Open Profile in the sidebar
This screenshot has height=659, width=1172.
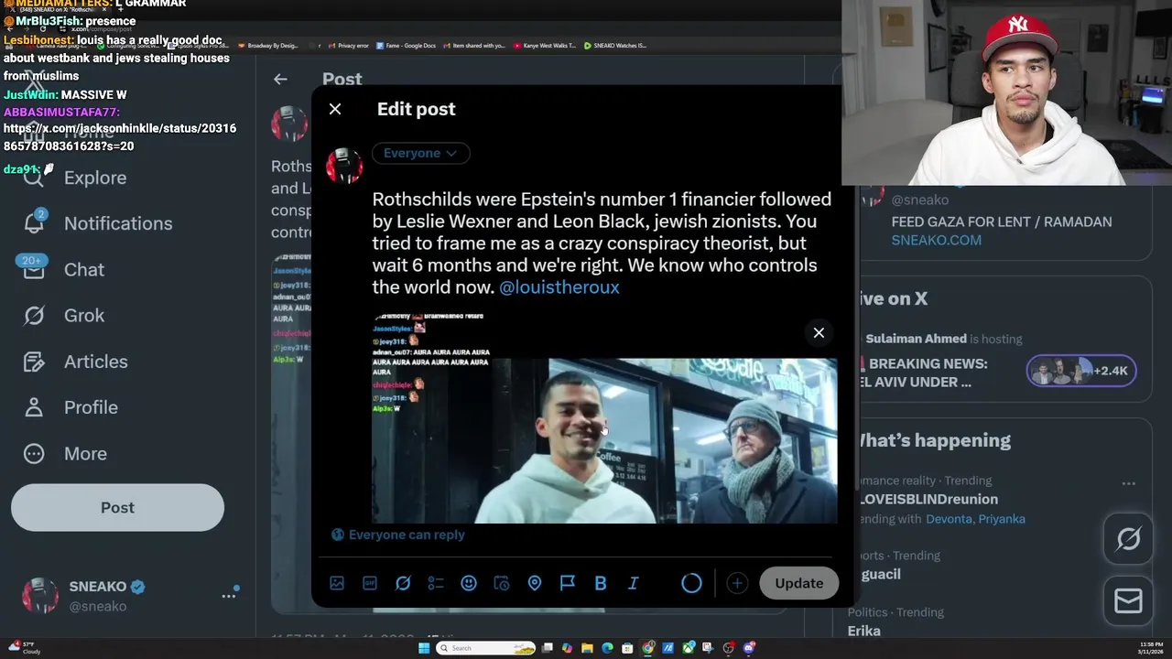click(71, 407)
